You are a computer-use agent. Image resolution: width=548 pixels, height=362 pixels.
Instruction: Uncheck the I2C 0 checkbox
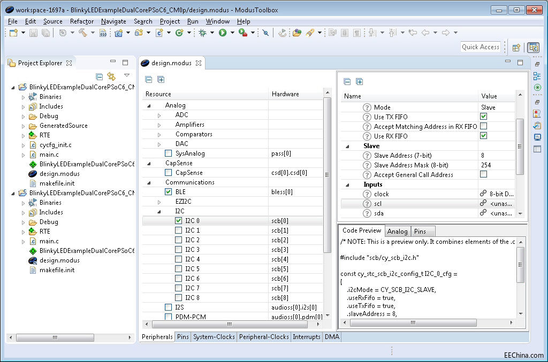pos(178,221)
